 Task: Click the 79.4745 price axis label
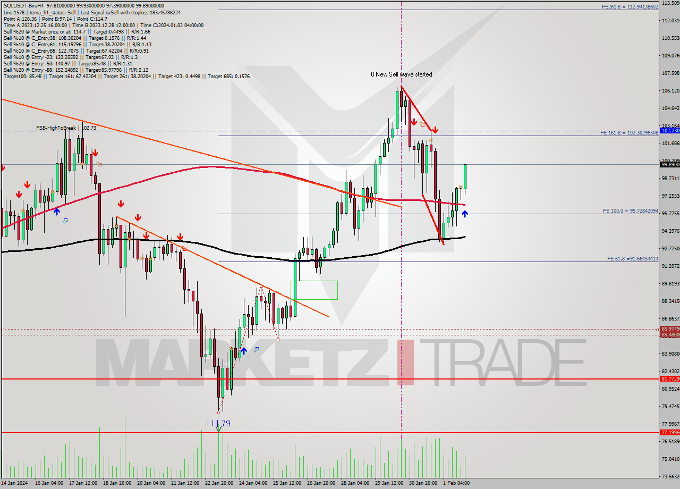coord(670,407)
